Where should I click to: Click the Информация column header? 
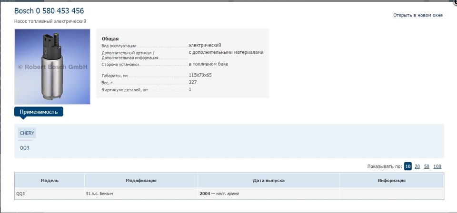point(392,180)
